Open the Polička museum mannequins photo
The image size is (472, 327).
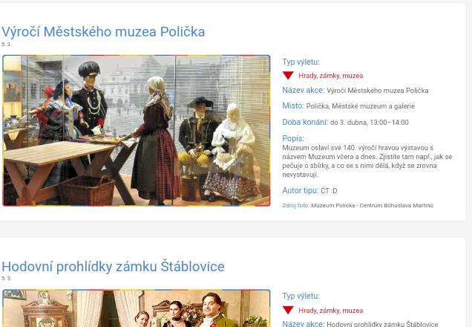pyautogui.click(x=137, y=131)
